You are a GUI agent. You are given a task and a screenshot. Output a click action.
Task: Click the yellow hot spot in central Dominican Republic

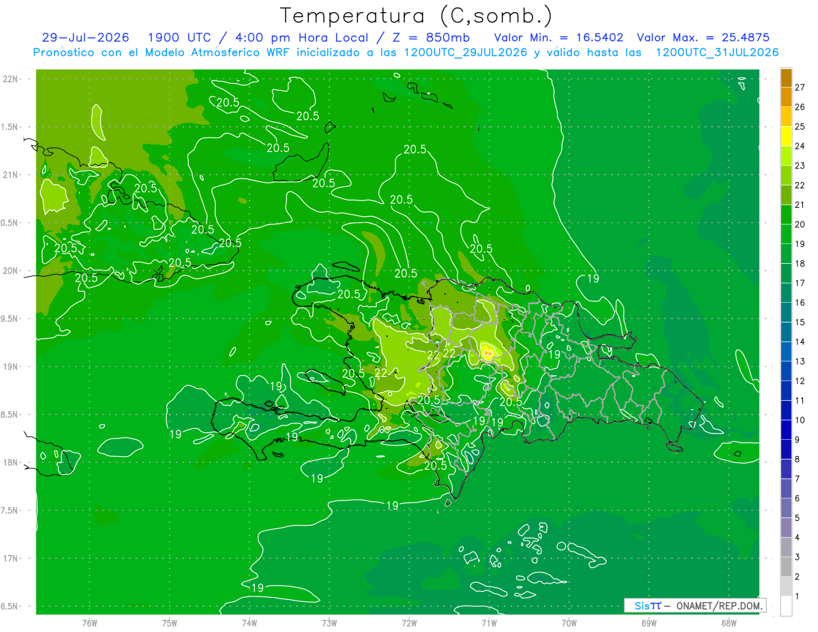coord(488,352)
